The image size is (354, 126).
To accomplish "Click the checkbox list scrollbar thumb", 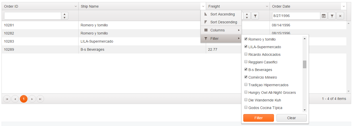I will (305, 64).
